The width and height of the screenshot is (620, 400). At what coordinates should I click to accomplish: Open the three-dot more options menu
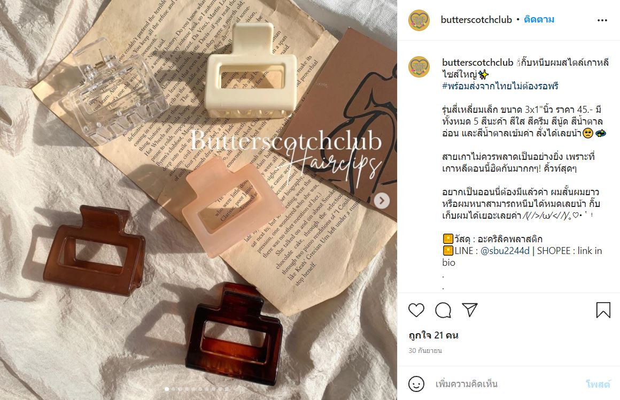click(602, 20)
